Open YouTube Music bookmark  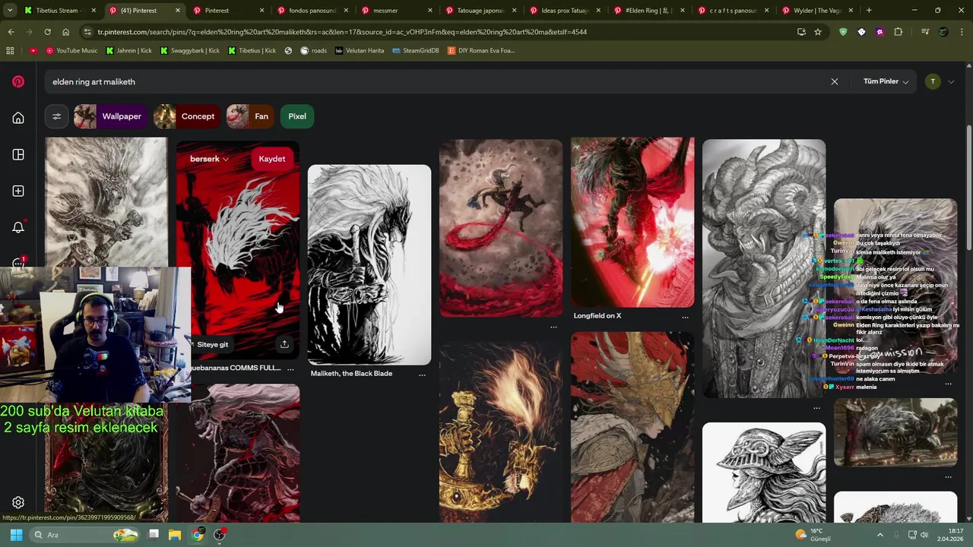pos(71,50)
